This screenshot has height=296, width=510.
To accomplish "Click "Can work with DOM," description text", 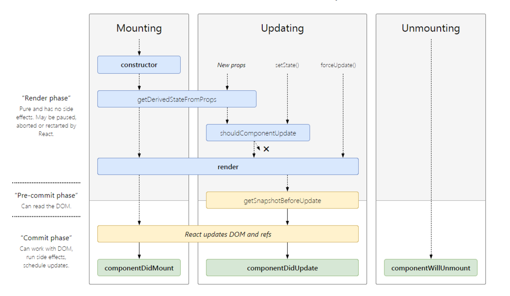I will pyautogui.click(x=46, y=248).
